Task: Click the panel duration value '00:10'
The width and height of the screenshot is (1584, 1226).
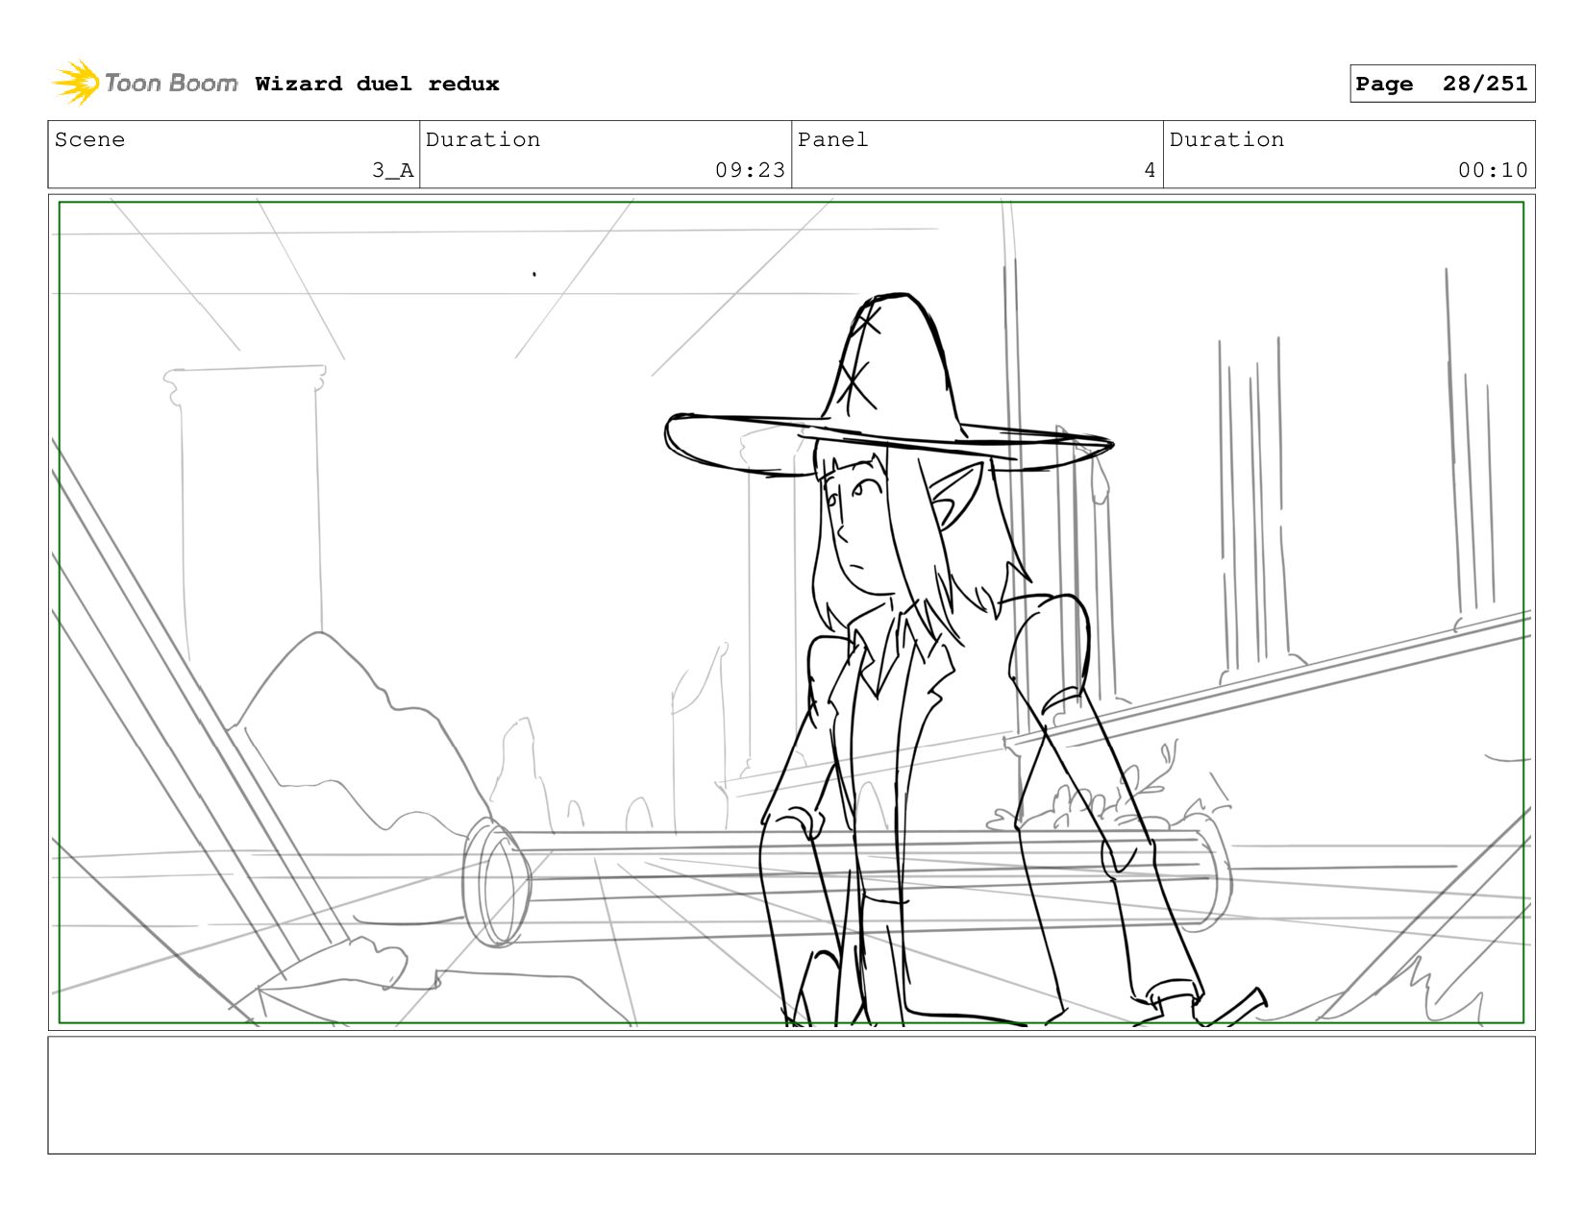Action: tap(1493, 170)
